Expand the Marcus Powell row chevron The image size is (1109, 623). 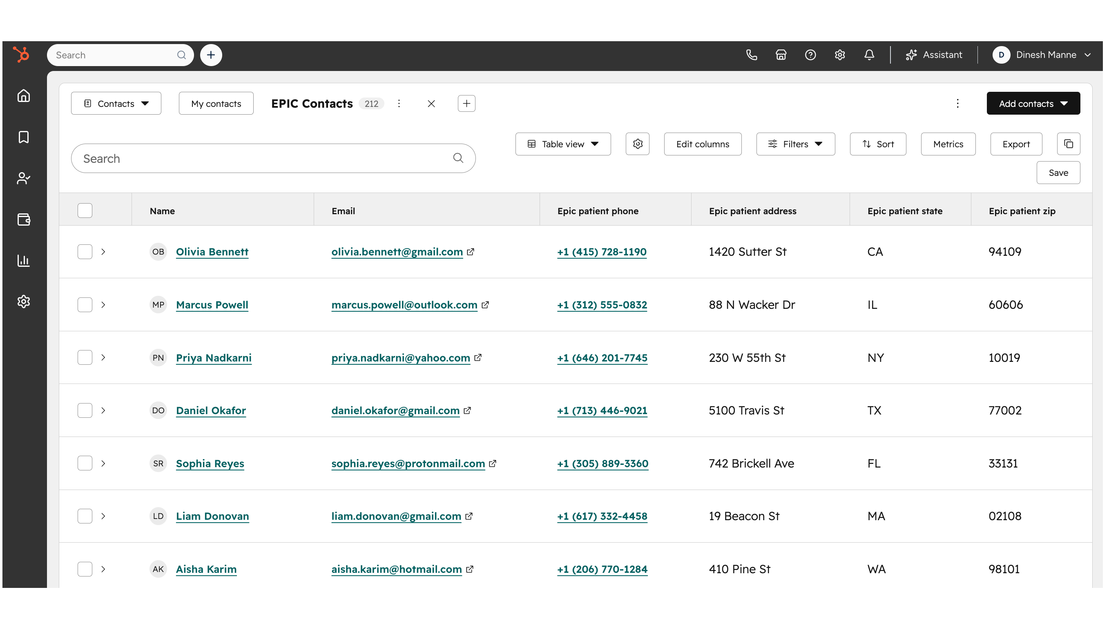pos(103,305)
